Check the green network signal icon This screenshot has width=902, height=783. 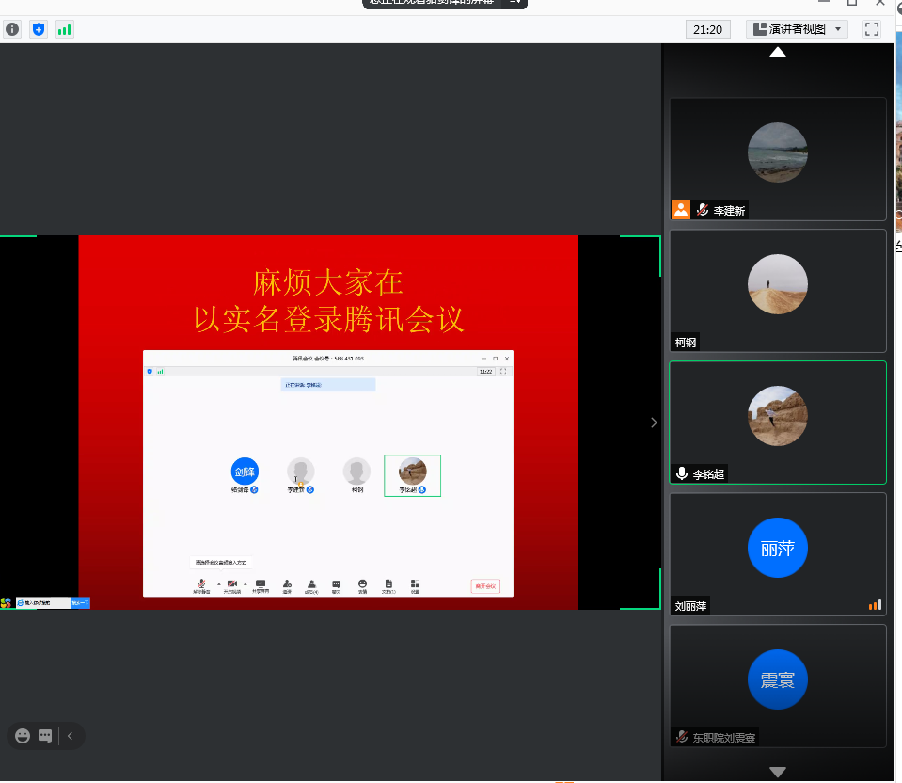pos(64,29)
